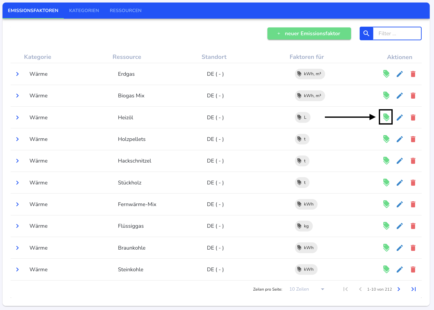Go to the next page of results
This screenshot has height=310, width=434.
click(399, 289)
